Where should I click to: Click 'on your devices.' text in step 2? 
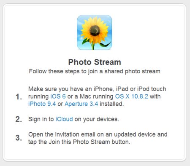coord(97,119)
